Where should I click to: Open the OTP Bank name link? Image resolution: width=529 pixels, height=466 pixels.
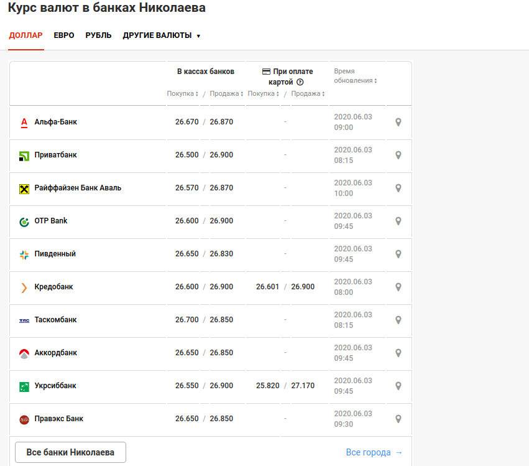[51, 221]
